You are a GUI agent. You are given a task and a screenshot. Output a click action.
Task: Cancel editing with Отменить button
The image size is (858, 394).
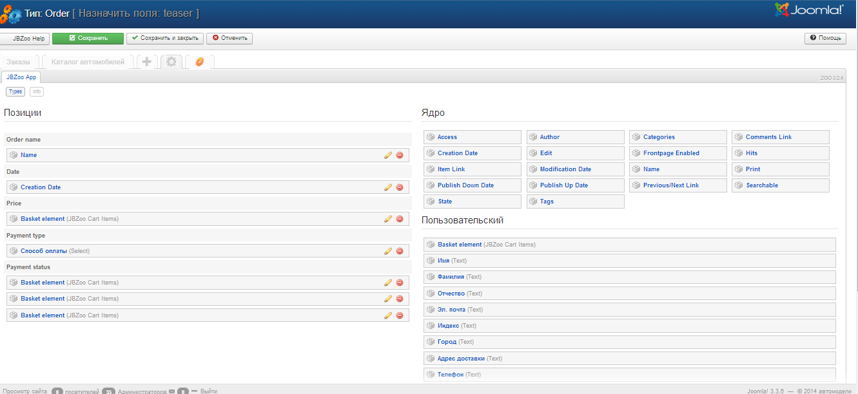[229, 39]
